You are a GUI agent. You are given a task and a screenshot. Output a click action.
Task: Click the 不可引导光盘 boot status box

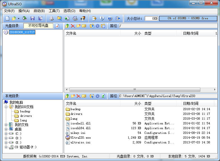tap(38, 26)
